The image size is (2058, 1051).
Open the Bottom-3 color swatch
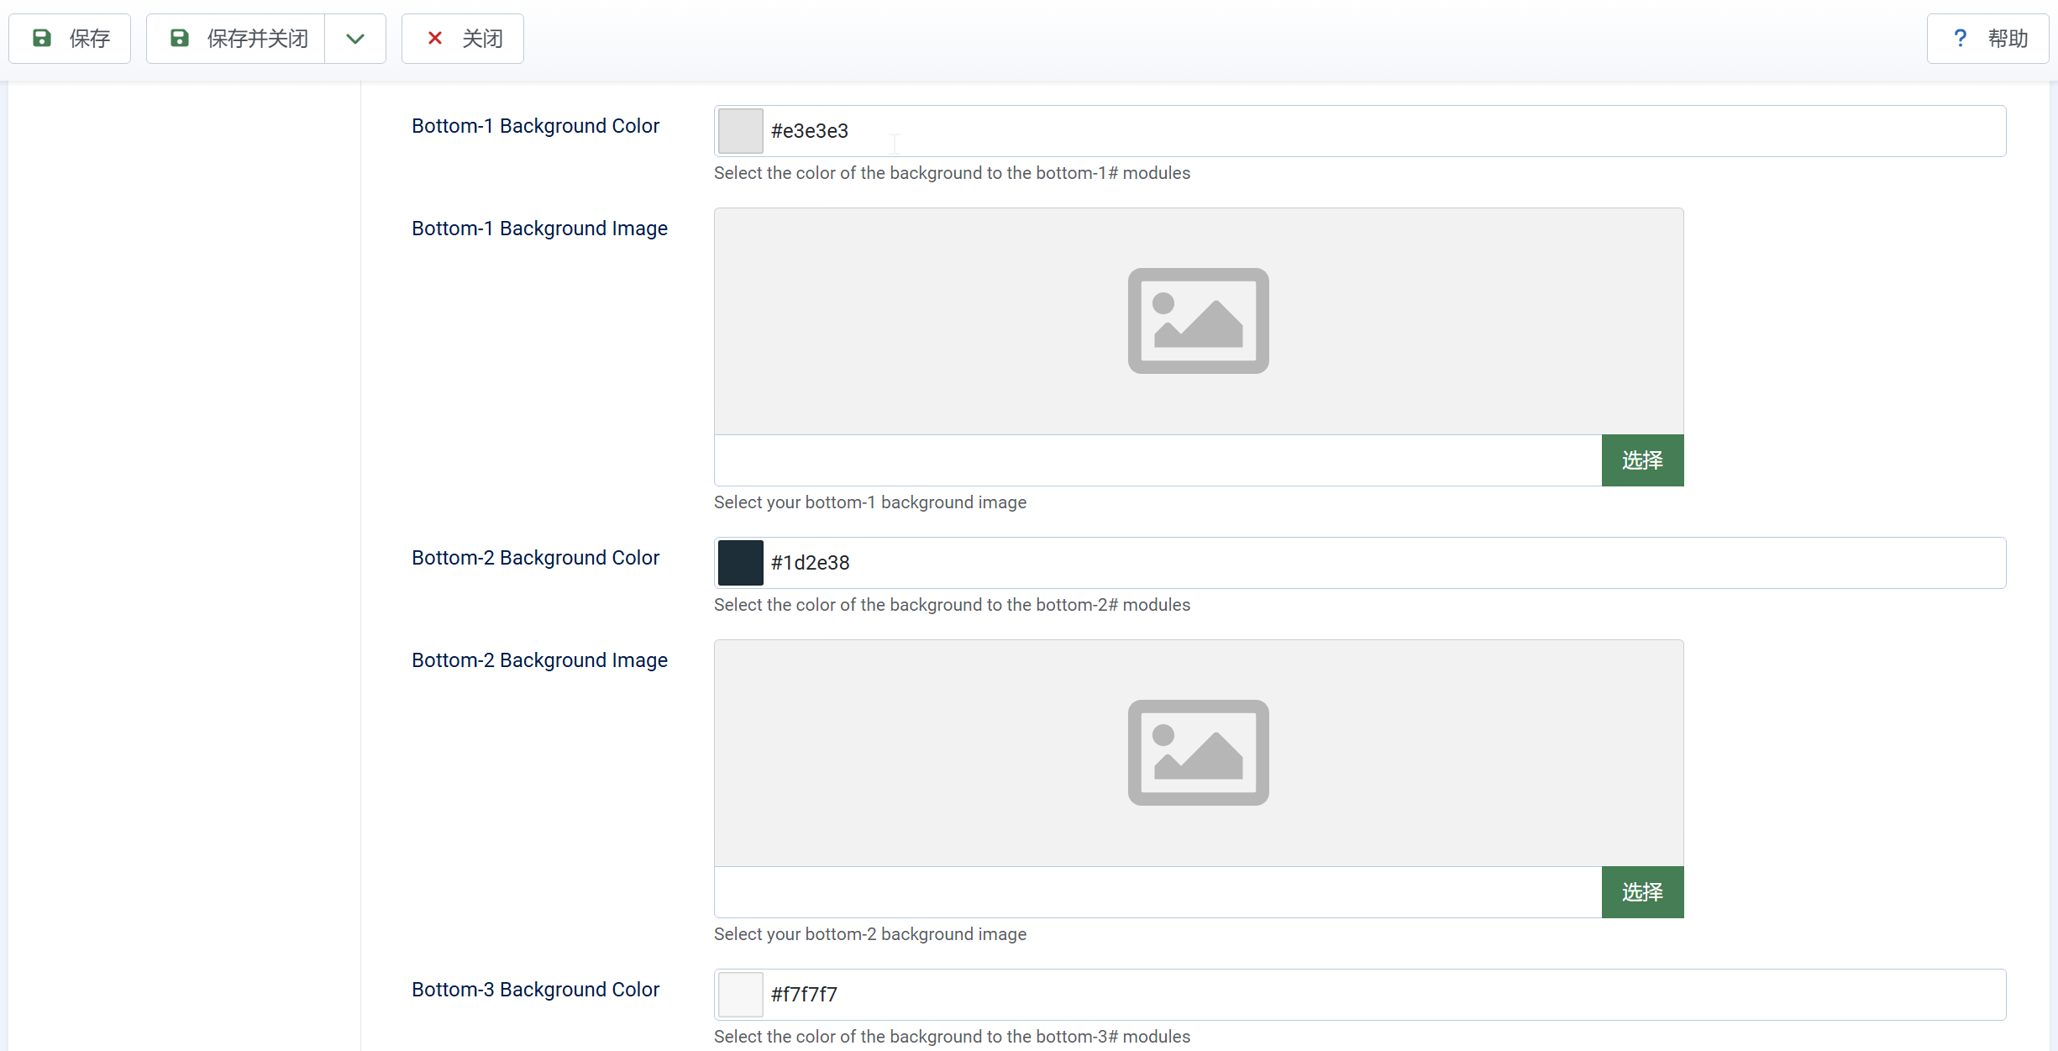740,995
